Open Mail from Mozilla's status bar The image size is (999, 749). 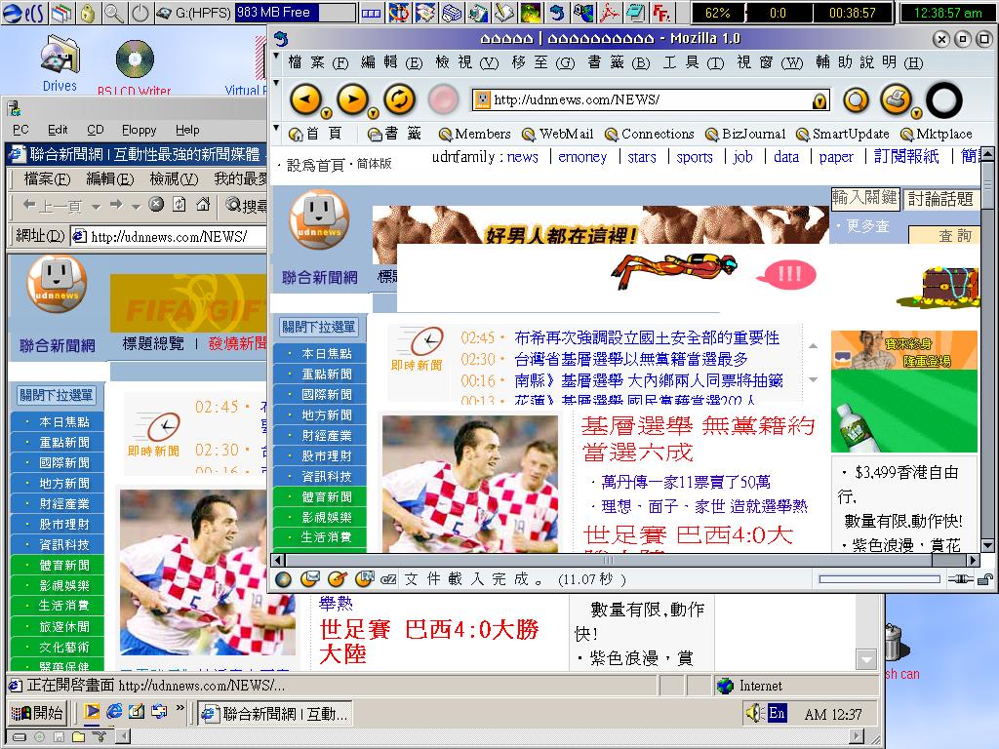click(x=310, y=579)
